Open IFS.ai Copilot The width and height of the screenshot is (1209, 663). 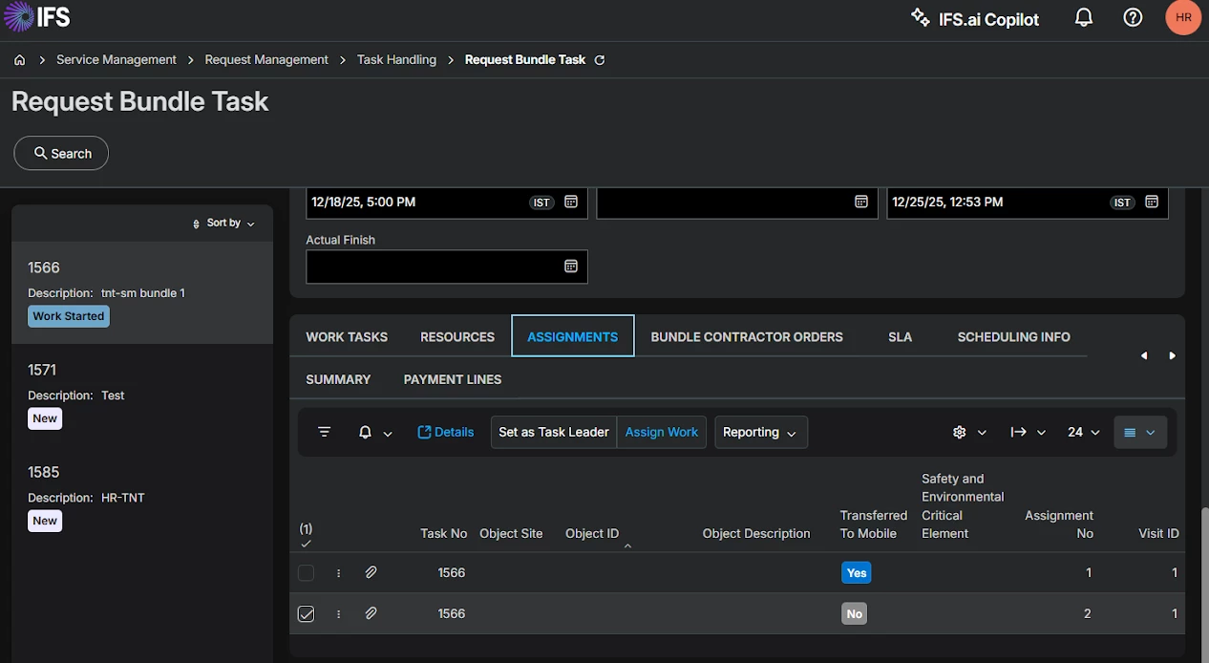[974, 19]
